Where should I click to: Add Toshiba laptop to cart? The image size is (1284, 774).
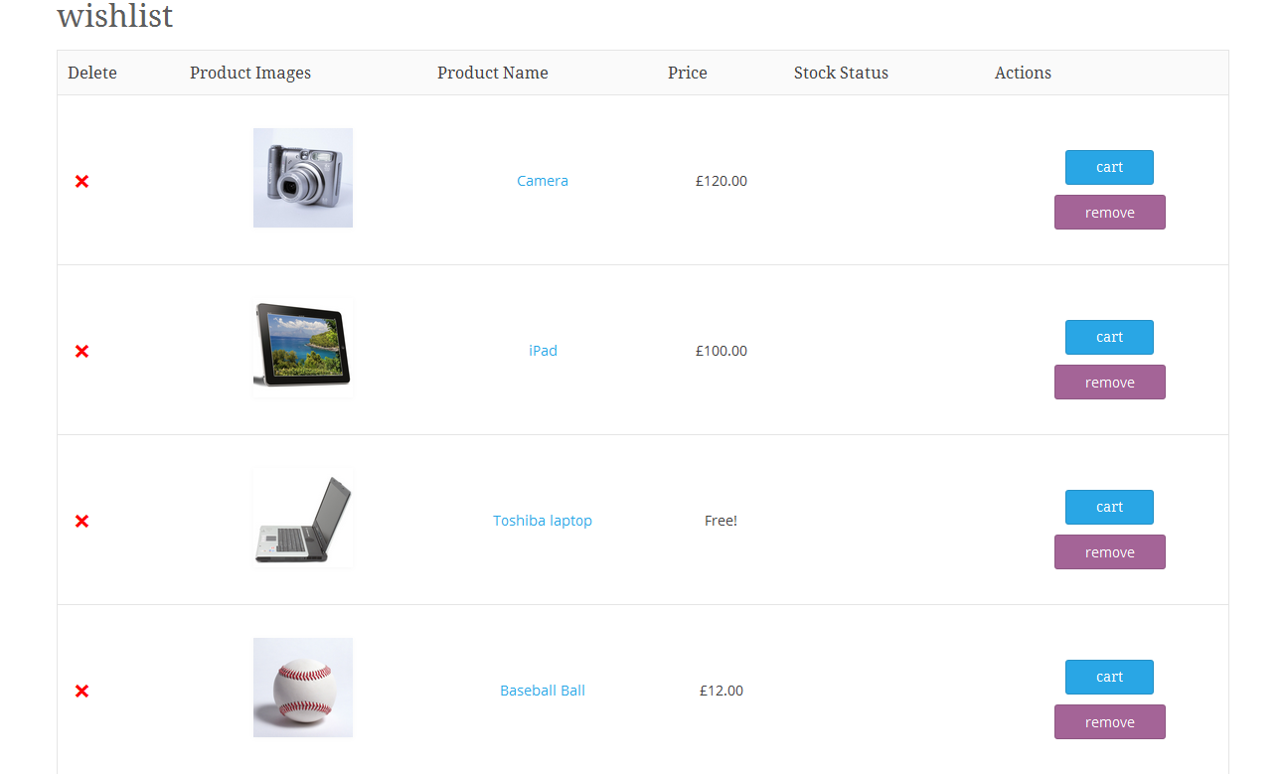pyautogui.click(x=1109, y=507)
